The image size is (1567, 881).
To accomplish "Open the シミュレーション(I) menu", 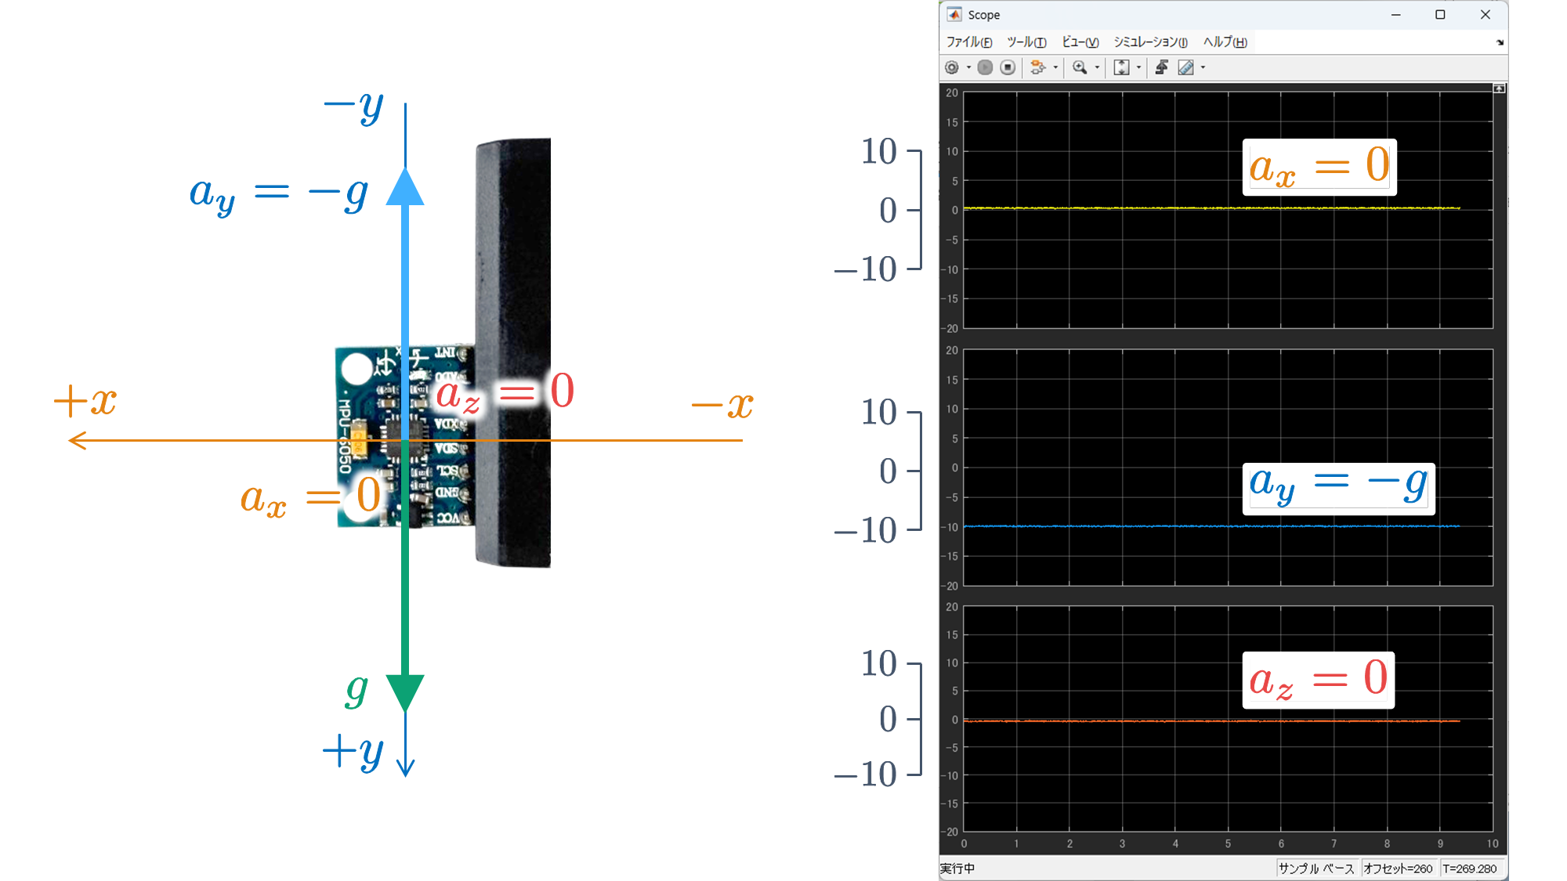I will 1150,42.
